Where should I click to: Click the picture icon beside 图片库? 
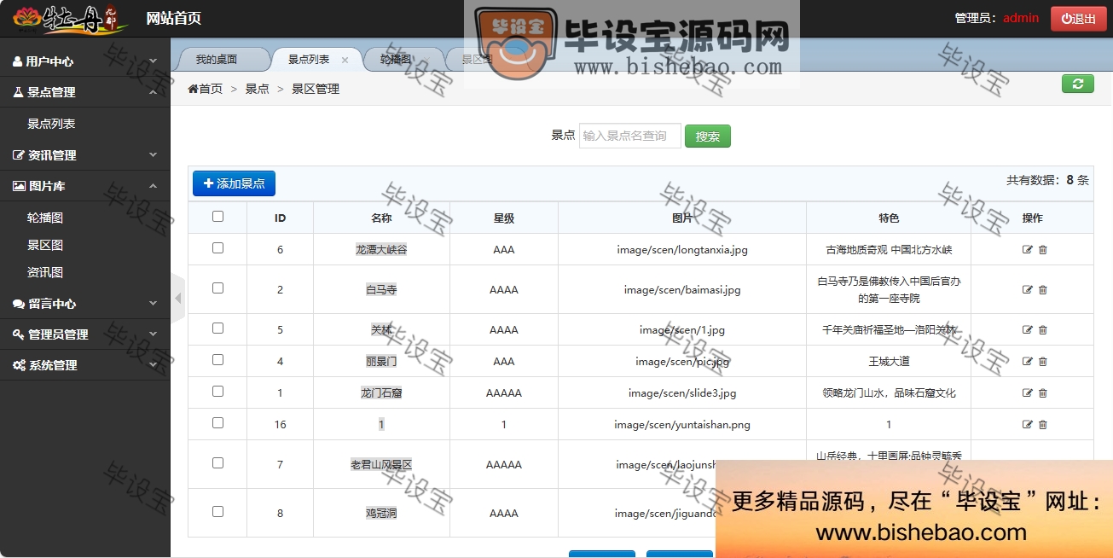(20, 186)
